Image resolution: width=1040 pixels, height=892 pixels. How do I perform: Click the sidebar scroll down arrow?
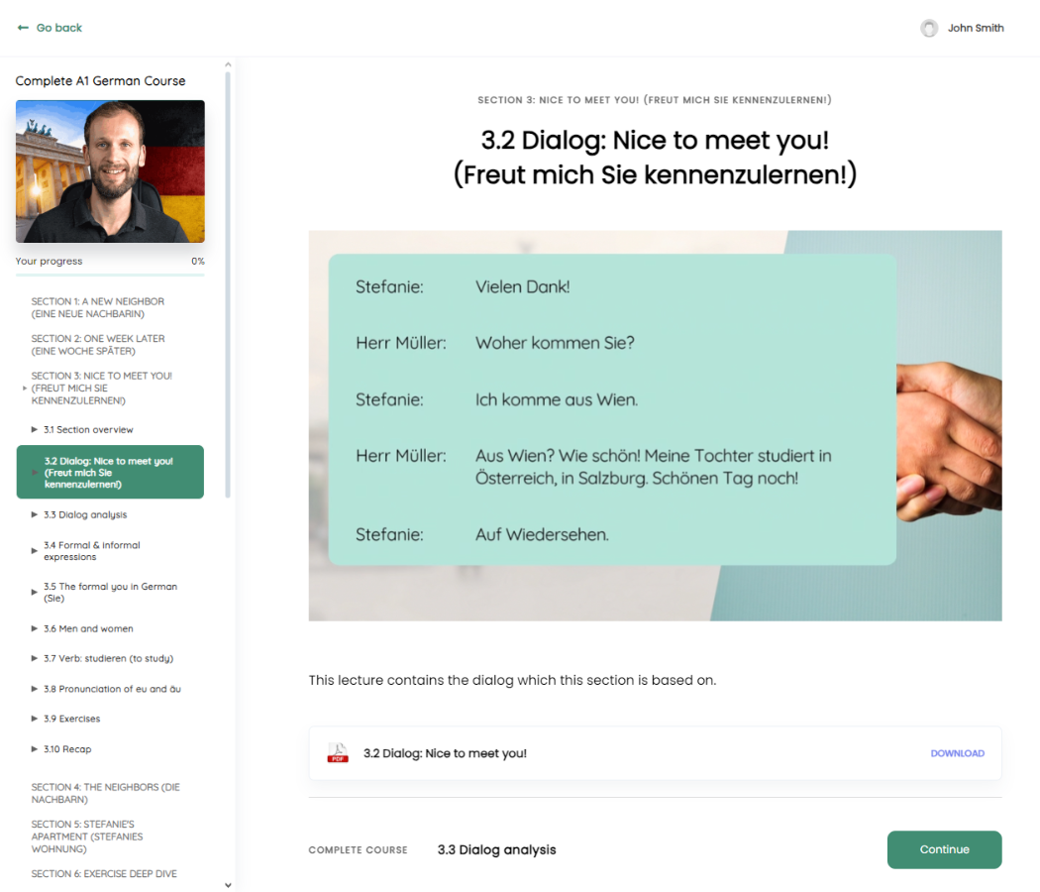pos(228,885)
